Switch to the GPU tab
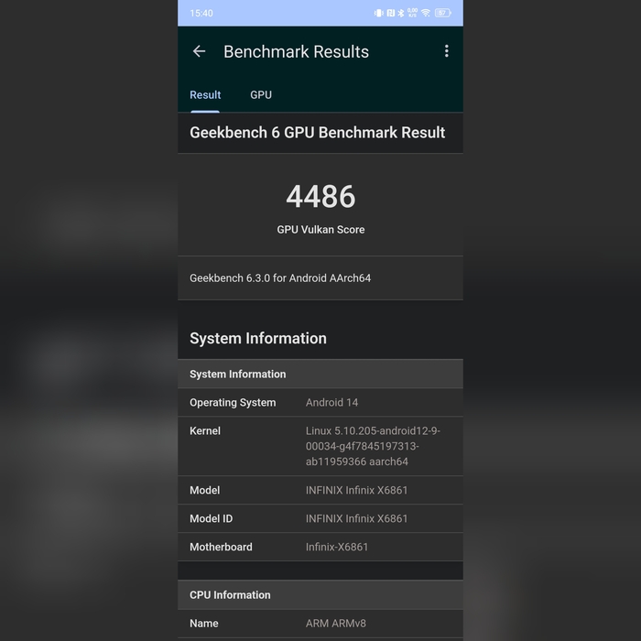 261,95
